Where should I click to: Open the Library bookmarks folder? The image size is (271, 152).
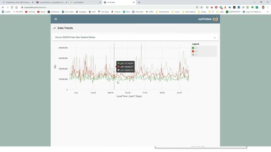coord(202,12)
